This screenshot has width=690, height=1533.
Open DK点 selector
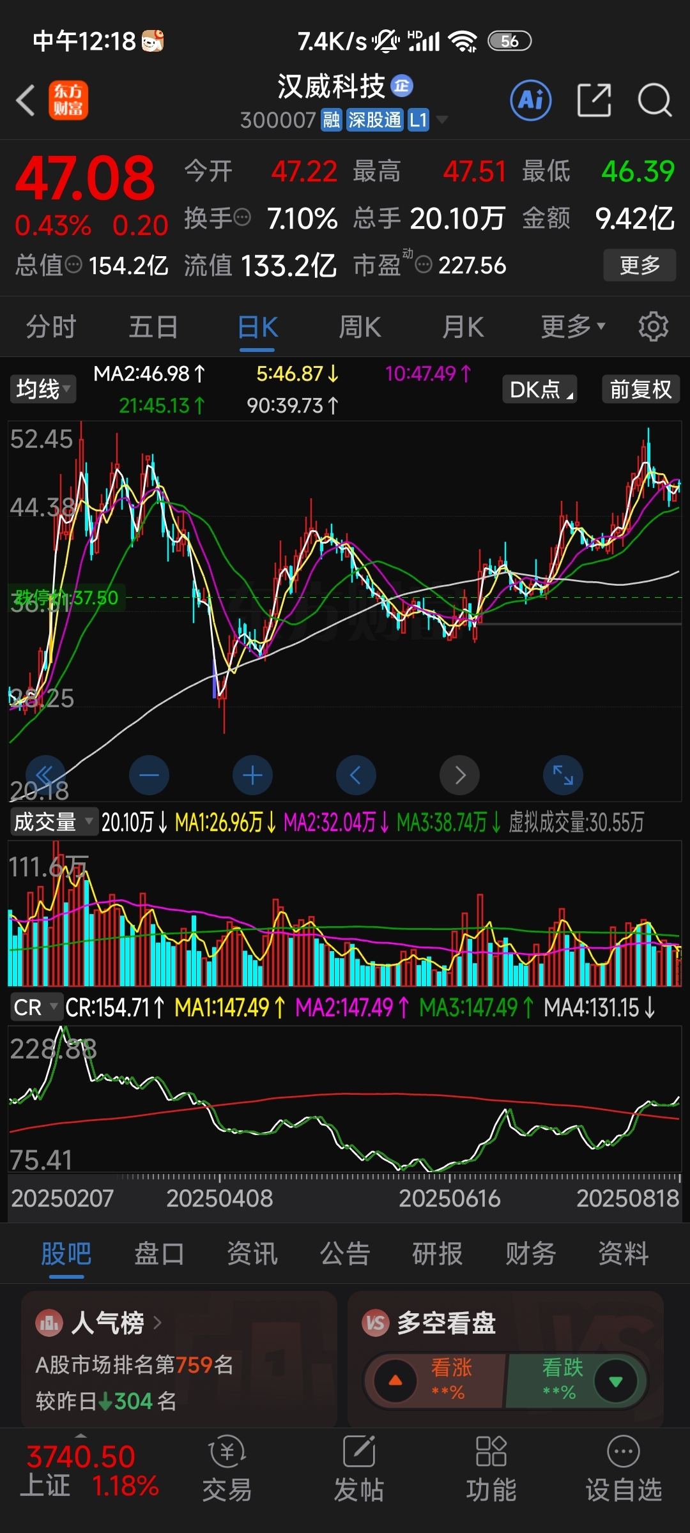pyautogui.click(x=540, y=389)
